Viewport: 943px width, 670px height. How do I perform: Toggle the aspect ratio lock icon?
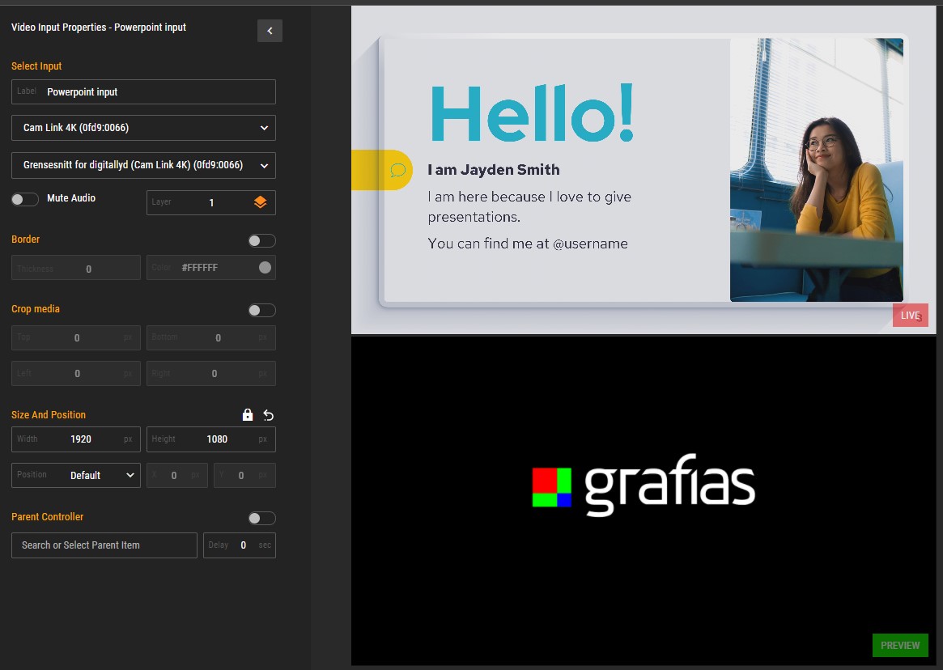[x=248, y=415]
